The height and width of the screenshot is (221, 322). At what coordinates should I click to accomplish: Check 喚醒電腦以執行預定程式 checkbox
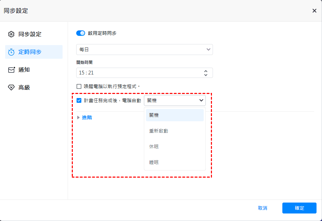pos(79,86)
